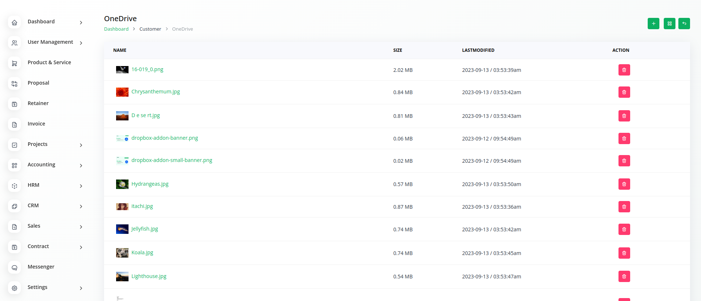Click the Dashboard breadcrumb link
The image size is (701, 301).
(x=116, y=29)
